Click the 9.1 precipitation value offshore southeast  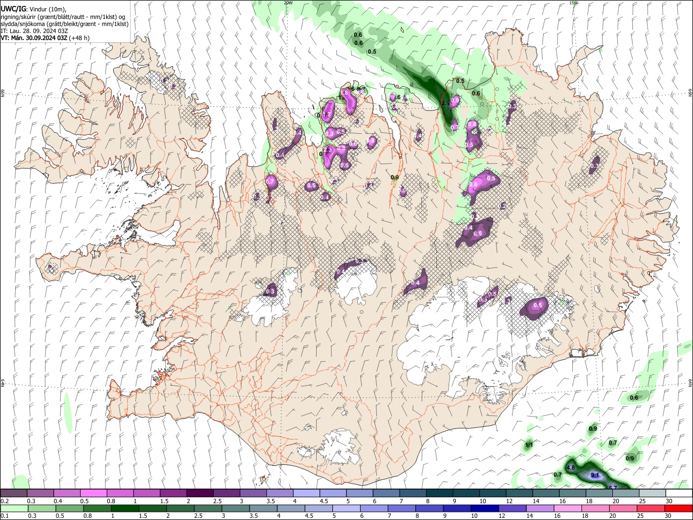pos(595,476)
